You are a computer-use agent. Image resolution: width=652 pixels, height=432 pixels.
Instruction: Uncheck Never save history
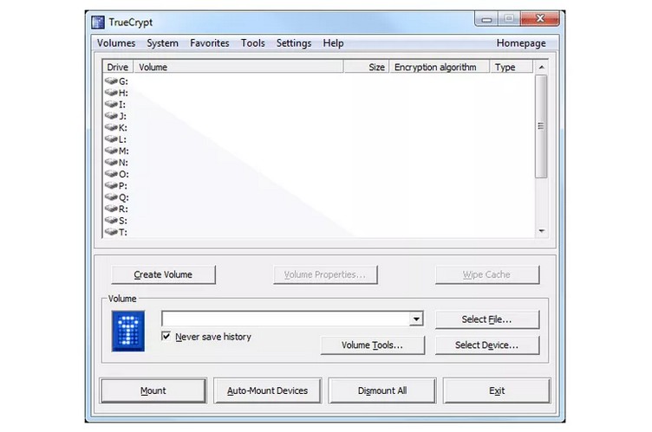pyautogui.click(x=166, y=336)
